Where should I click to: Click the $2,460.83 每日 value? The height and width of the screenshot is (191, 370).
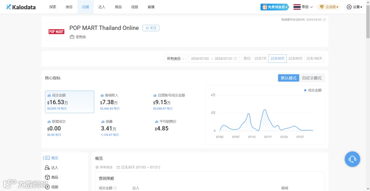pos(110,109)
